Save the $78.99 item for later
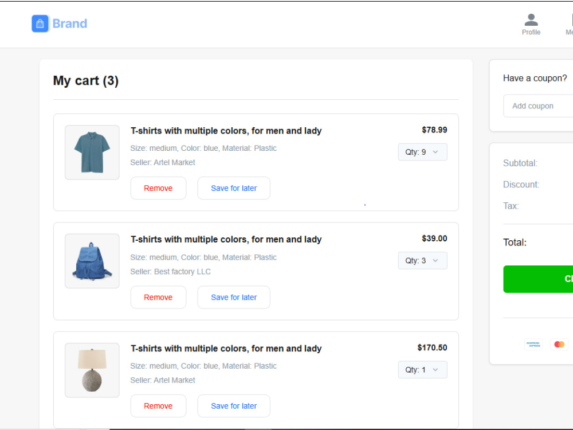573x430 pixels. click(234, 188)
